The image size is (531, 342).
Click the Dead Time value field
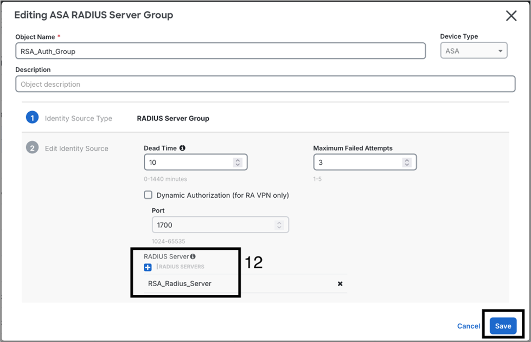pyautogui.click(x=187, y=162)
